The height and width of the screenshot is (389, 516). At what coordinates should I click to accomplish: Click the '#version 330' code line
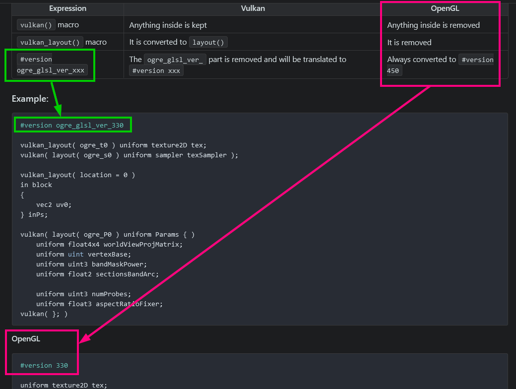click(x=44, y=365)
